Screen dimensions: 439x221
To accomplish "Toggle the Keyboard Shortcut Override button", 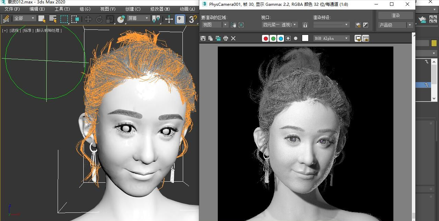I will pyautogui.click(x=180, y=19).
